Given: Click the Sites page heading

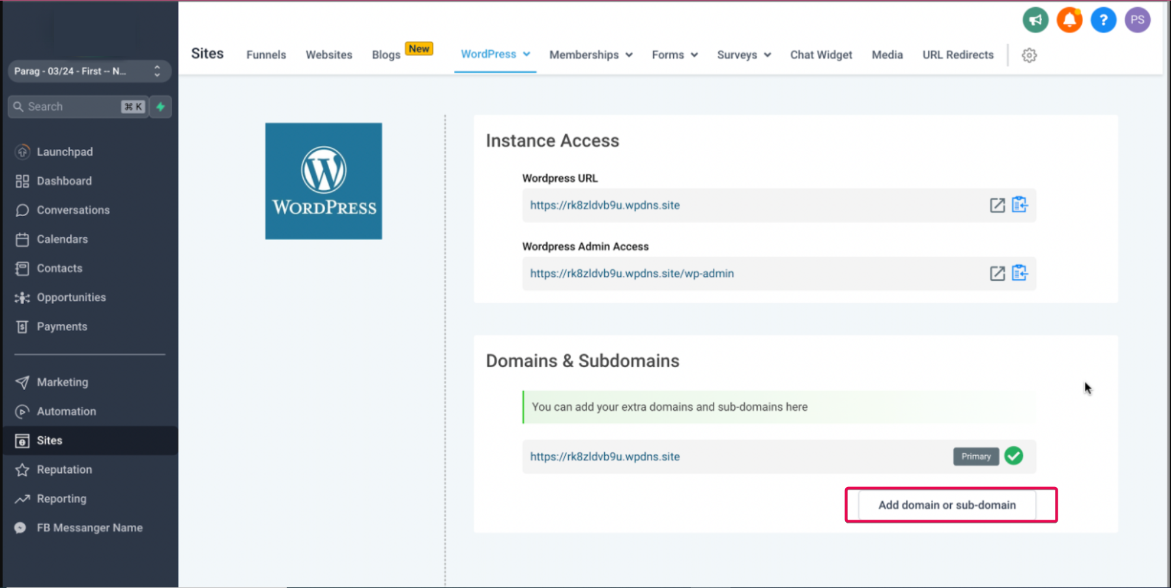Looking at the screenshot, I should (207, 53).
